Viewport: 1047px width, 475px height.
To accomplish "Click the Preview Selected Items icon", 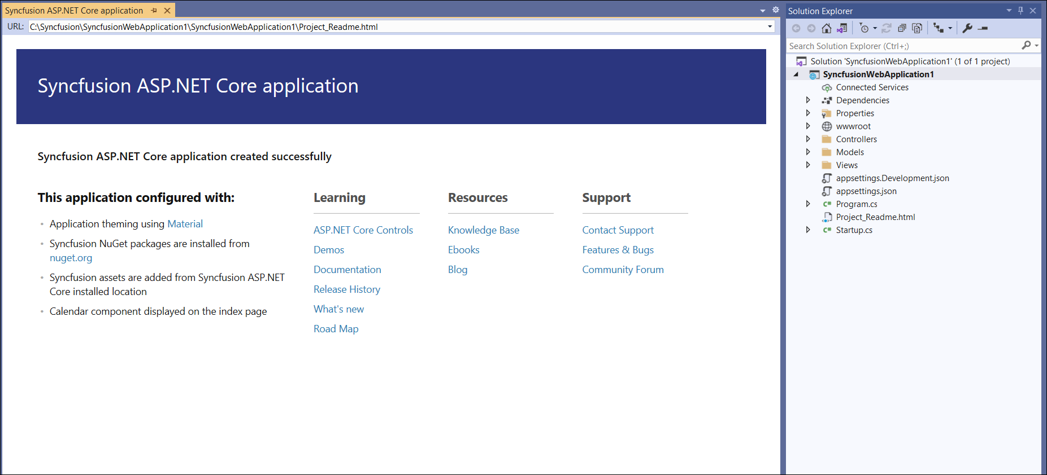I will (x=983, y=28).
